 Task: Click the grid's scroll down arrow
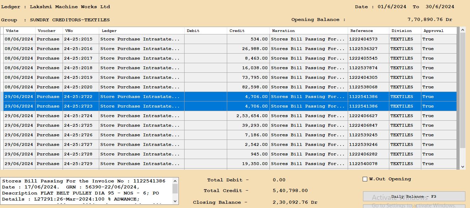point(463,166)
